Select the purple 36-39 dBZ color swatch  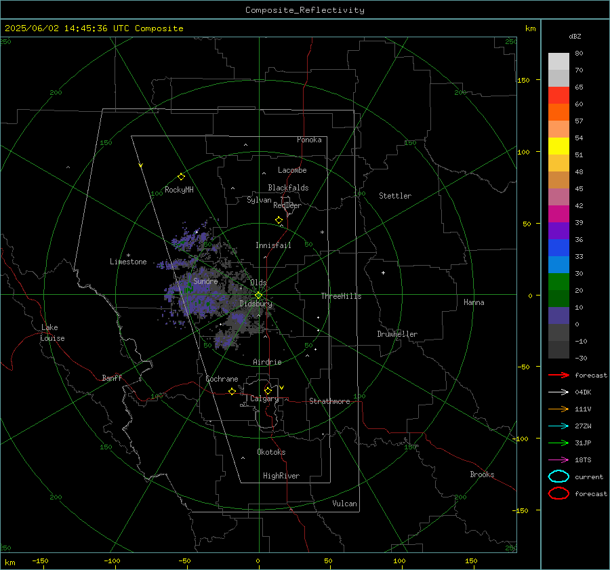pos(558,230)
